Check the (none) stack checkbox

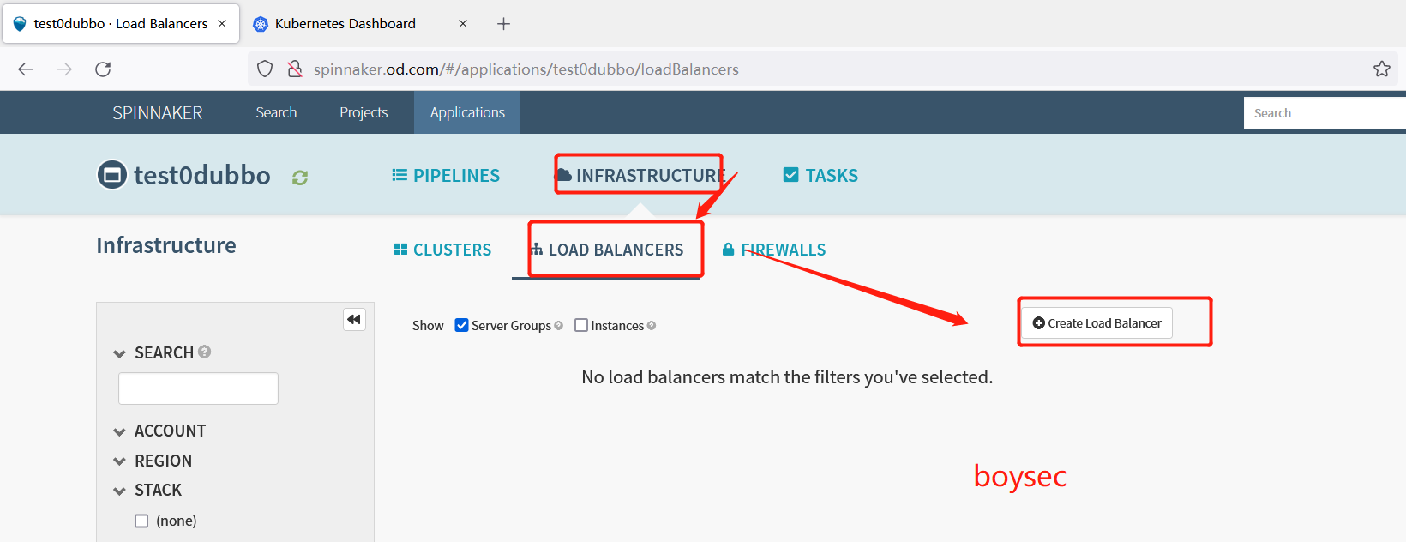point(141,521)
